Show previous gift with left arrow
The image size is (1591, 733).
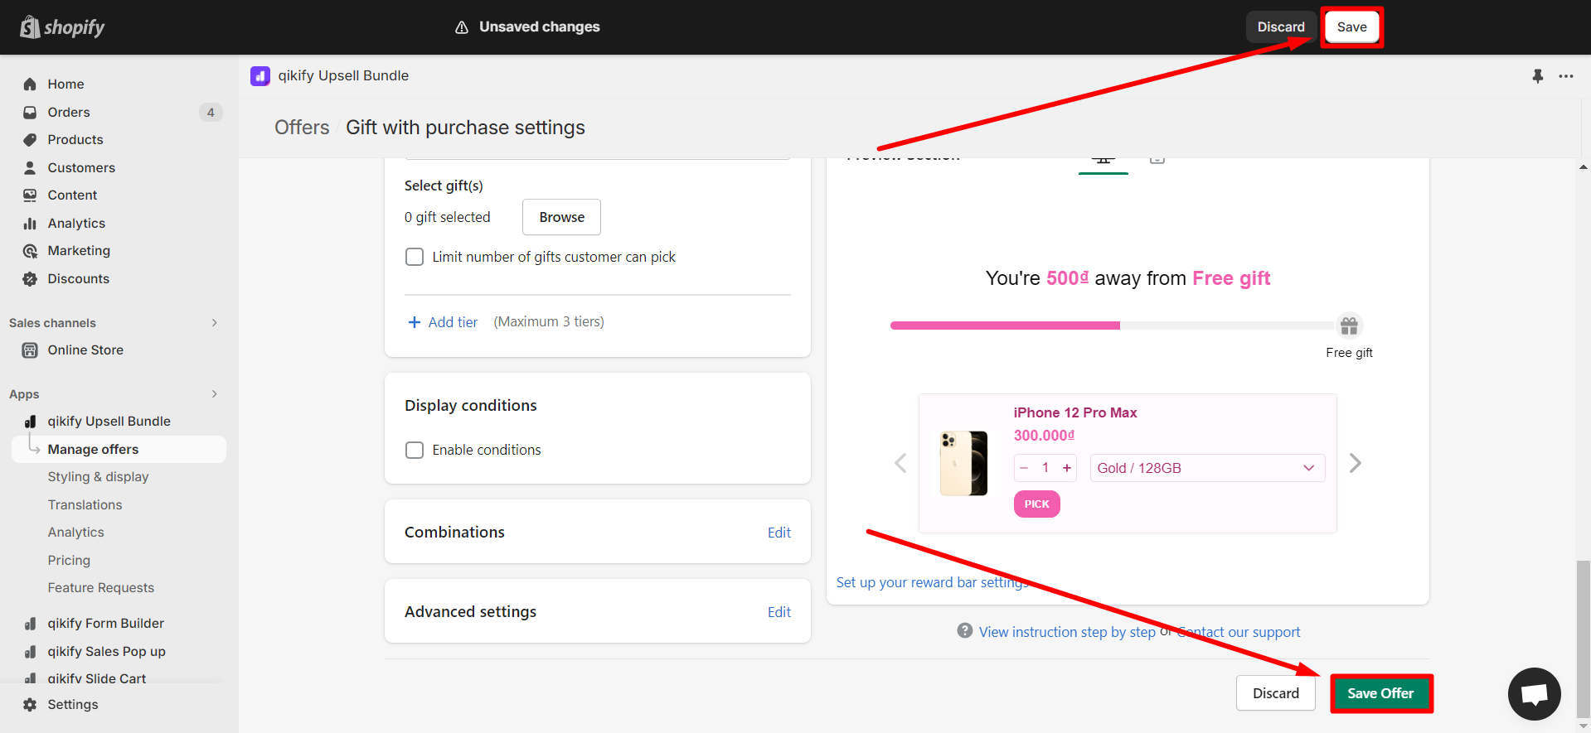[900, 463]
